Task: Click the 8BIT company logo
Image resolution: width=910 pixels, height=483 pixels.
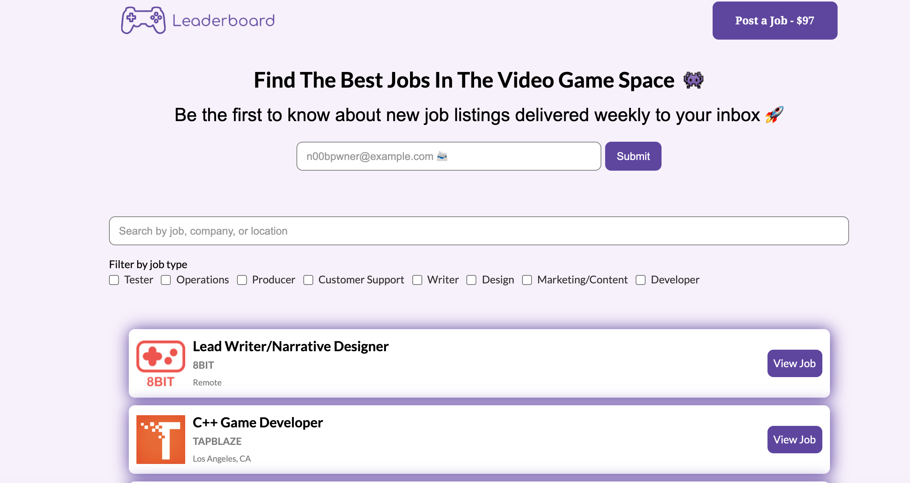Action: click(160, 363)
